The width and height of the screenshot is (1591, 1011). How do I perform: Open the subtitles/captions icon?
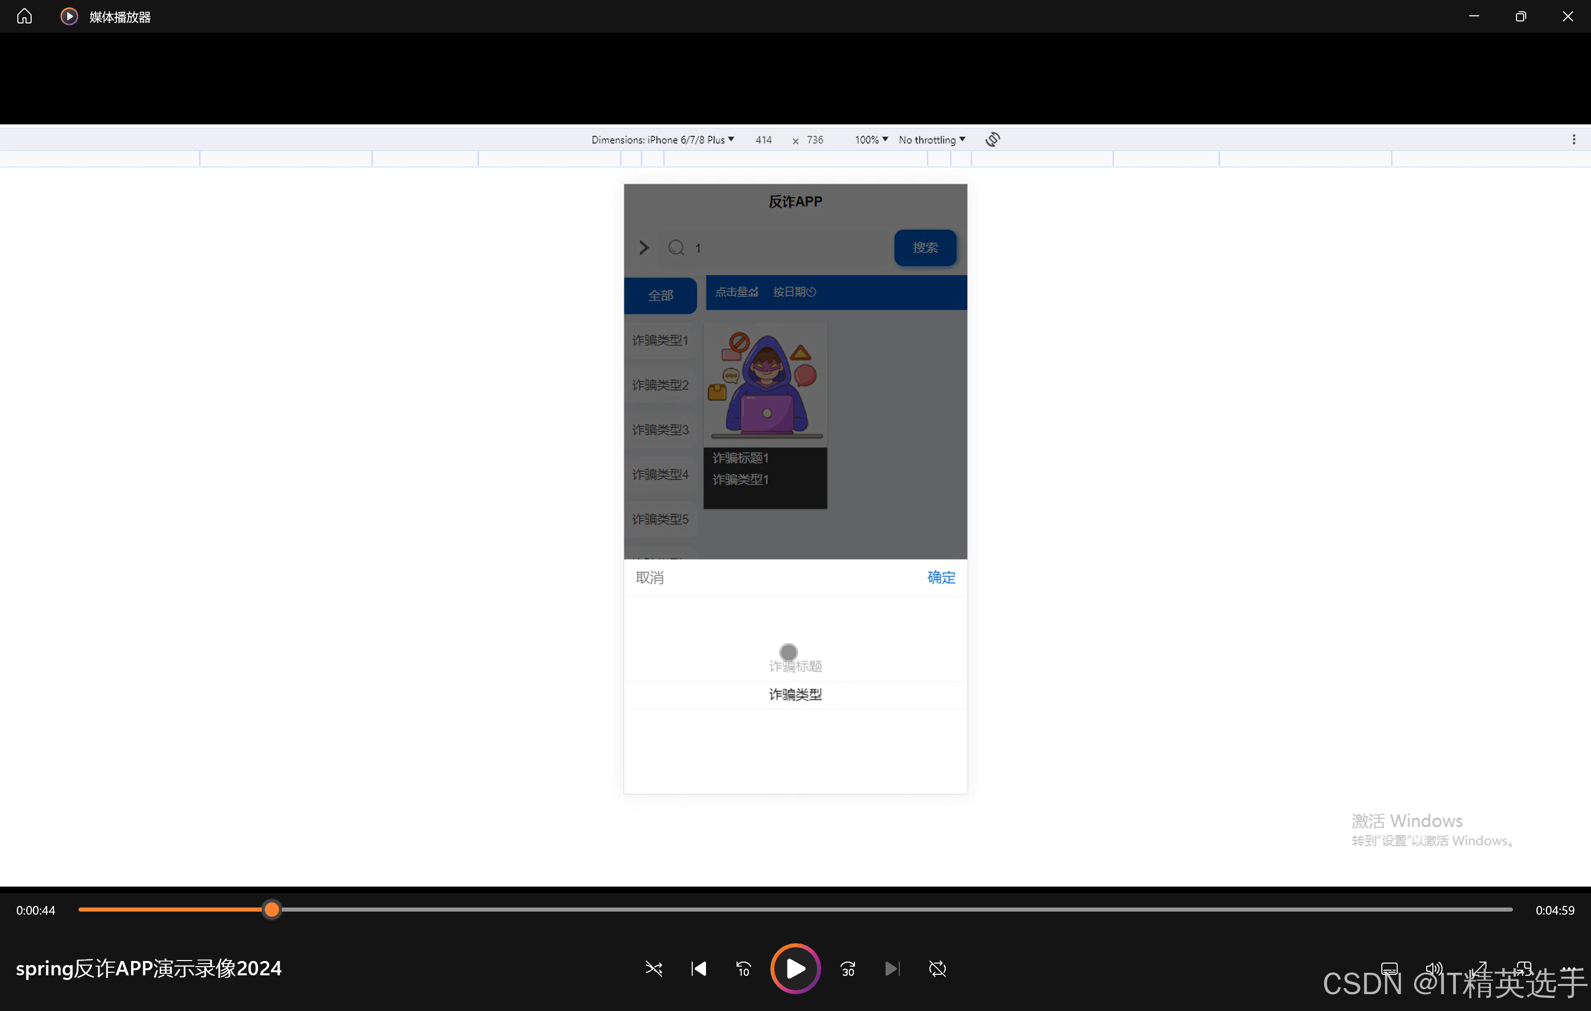[x=1389, y=969]
